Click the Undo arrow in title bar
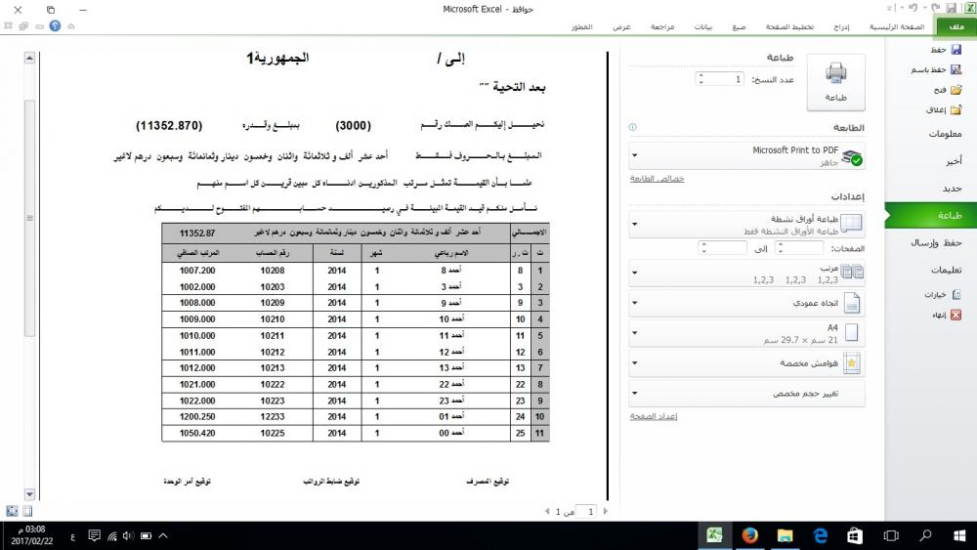 [x=913, y=8]
